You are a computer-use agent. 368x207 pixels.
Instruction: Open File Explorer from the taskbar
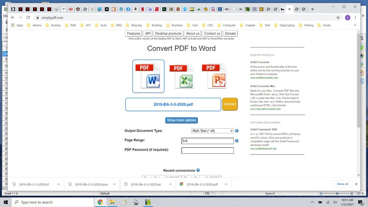[x=112, y=202]
